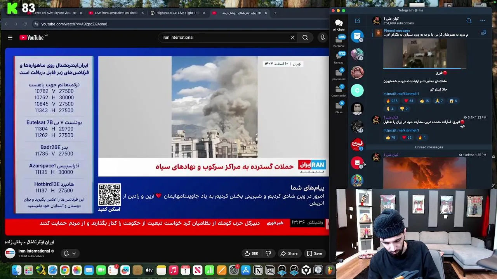Like the Iran International video
Screen dimensions: 497x279
pos(251,253)
